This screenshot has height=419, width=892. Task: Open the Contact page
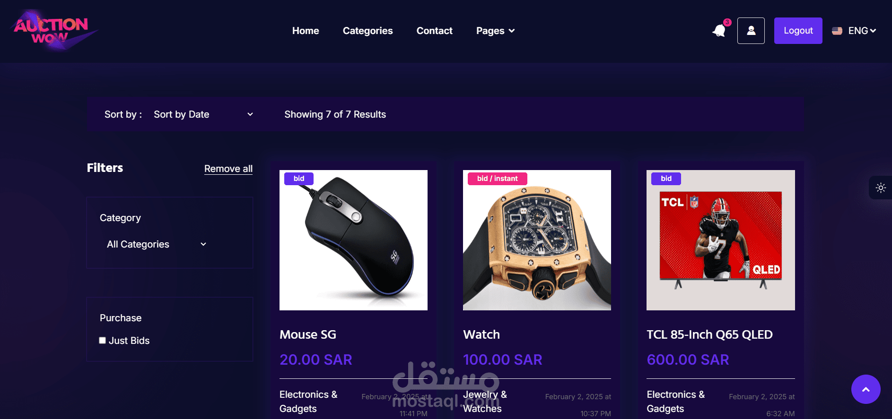[434, 31]
